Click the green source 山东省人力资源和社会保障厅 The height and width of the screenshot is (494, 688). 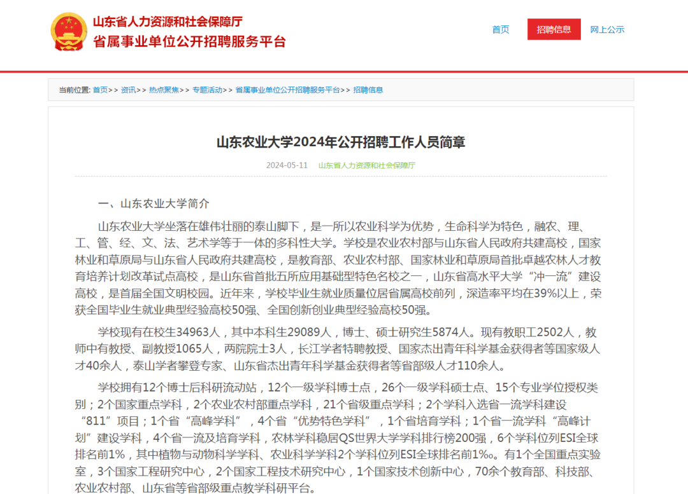367,165
